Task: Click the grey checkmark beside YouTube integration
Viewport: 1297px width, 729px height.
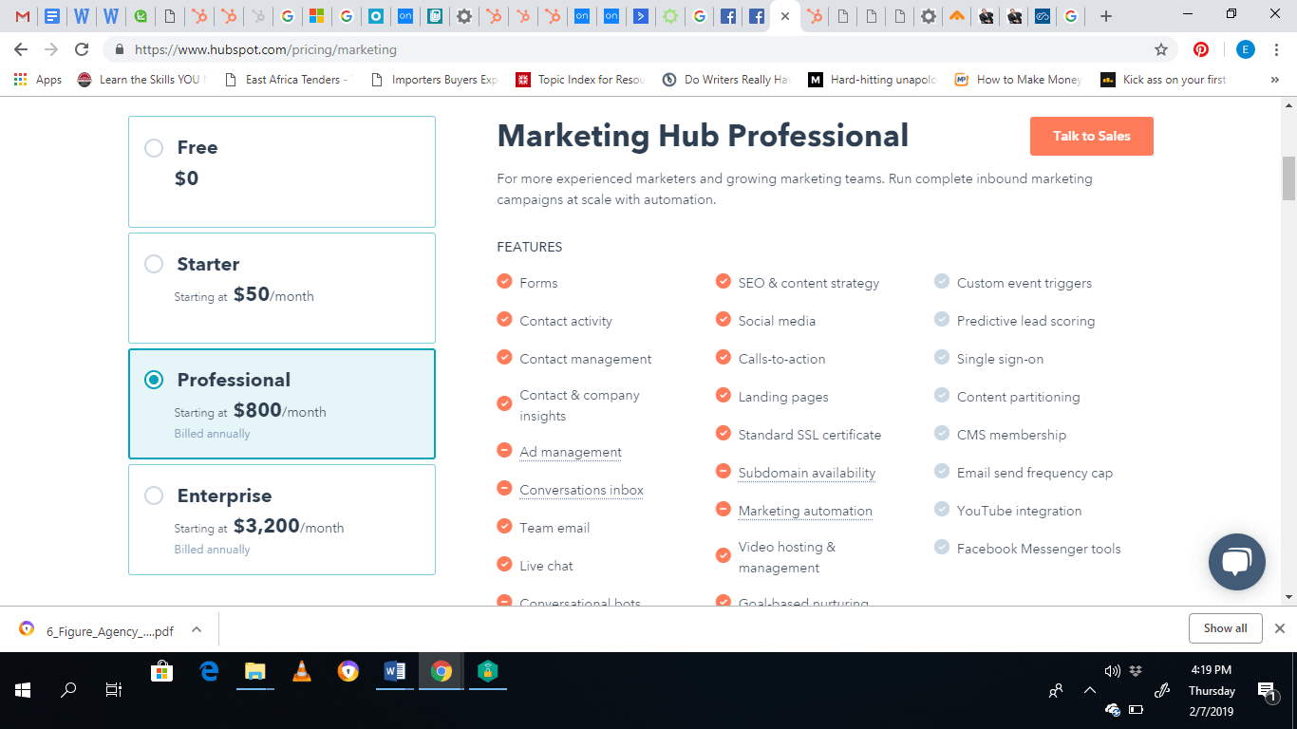Action: click(942, 509)
